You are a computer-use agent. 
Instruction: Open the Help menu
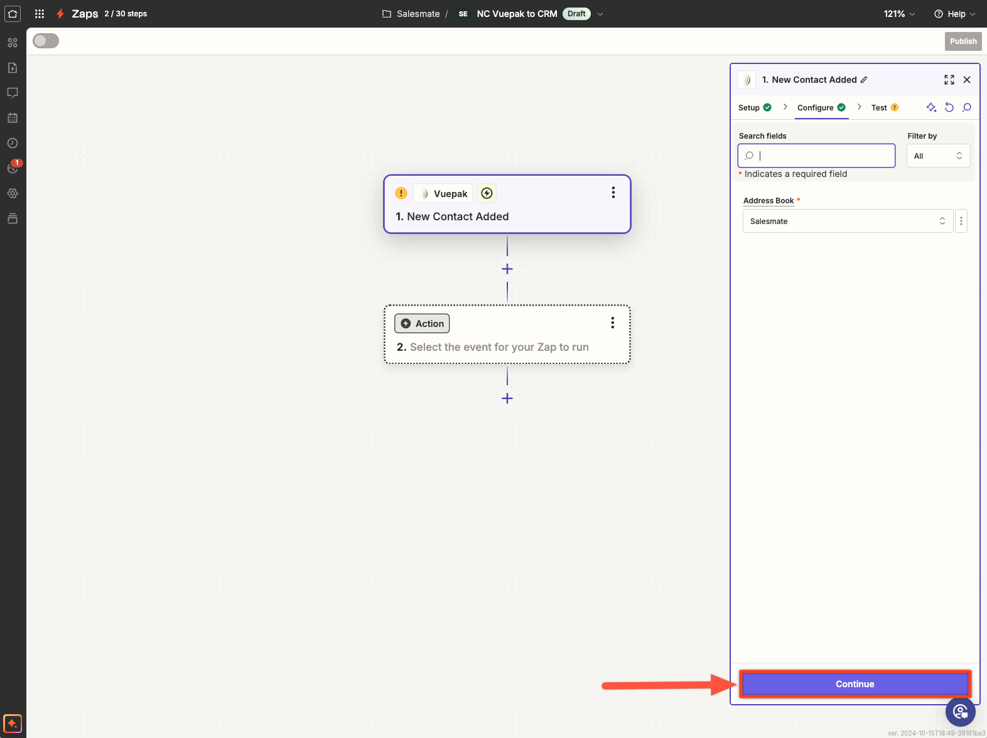point(954,14)
